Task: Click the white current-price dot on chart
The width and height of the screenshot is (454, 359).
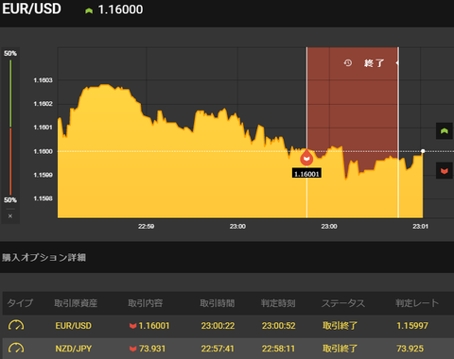Action: (423, 151)
